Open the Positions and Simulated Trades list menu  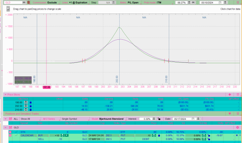click(x=238, y=114)
